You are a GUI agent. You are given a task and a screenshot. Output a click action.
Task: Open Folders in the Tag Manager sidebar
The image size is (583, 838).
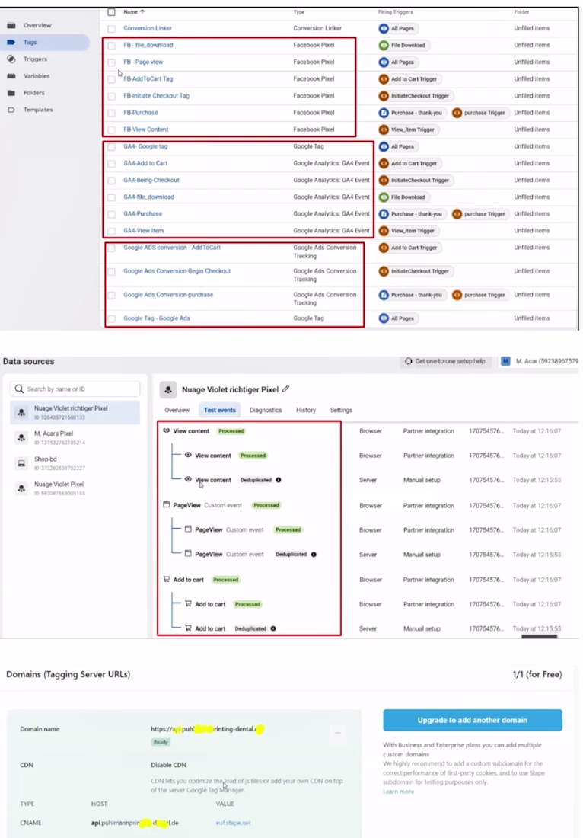(33, 92)
